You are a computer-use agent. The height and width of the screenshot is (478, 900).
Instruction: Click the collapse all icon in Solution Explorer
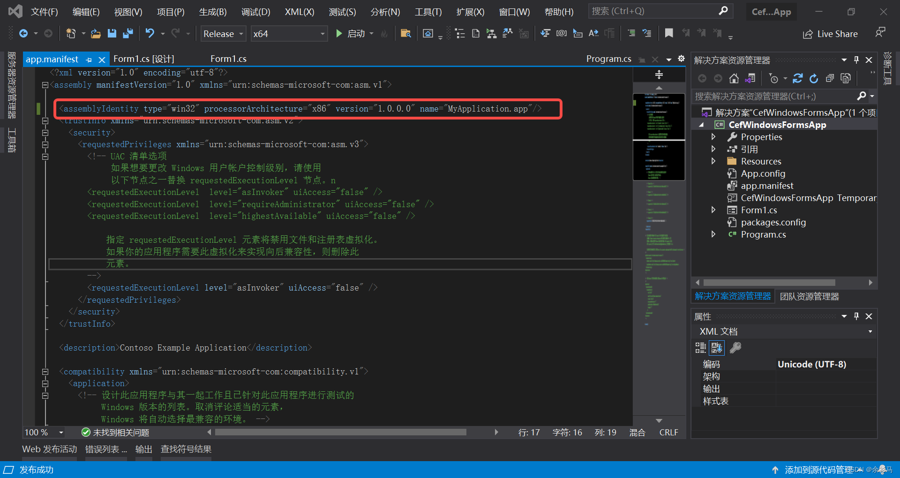pos(829,78)
